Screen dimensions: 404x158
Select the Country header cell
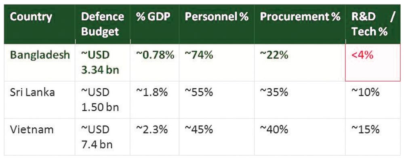point(40,24)
